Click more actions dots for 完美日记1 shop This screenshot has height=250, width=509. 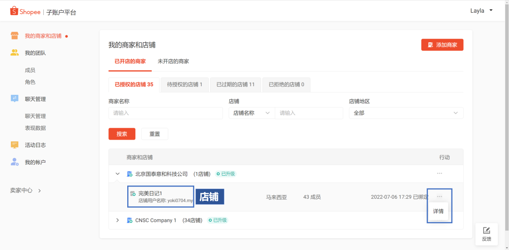click(x=439, y=196)
